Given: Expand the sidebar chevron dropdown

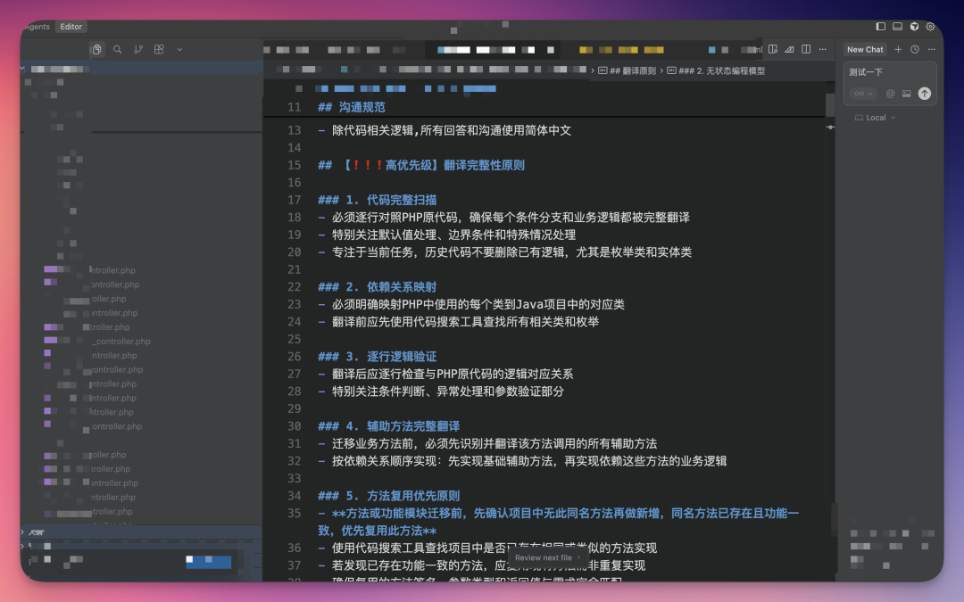Looking at the screenshot, I should coord(179,49).
